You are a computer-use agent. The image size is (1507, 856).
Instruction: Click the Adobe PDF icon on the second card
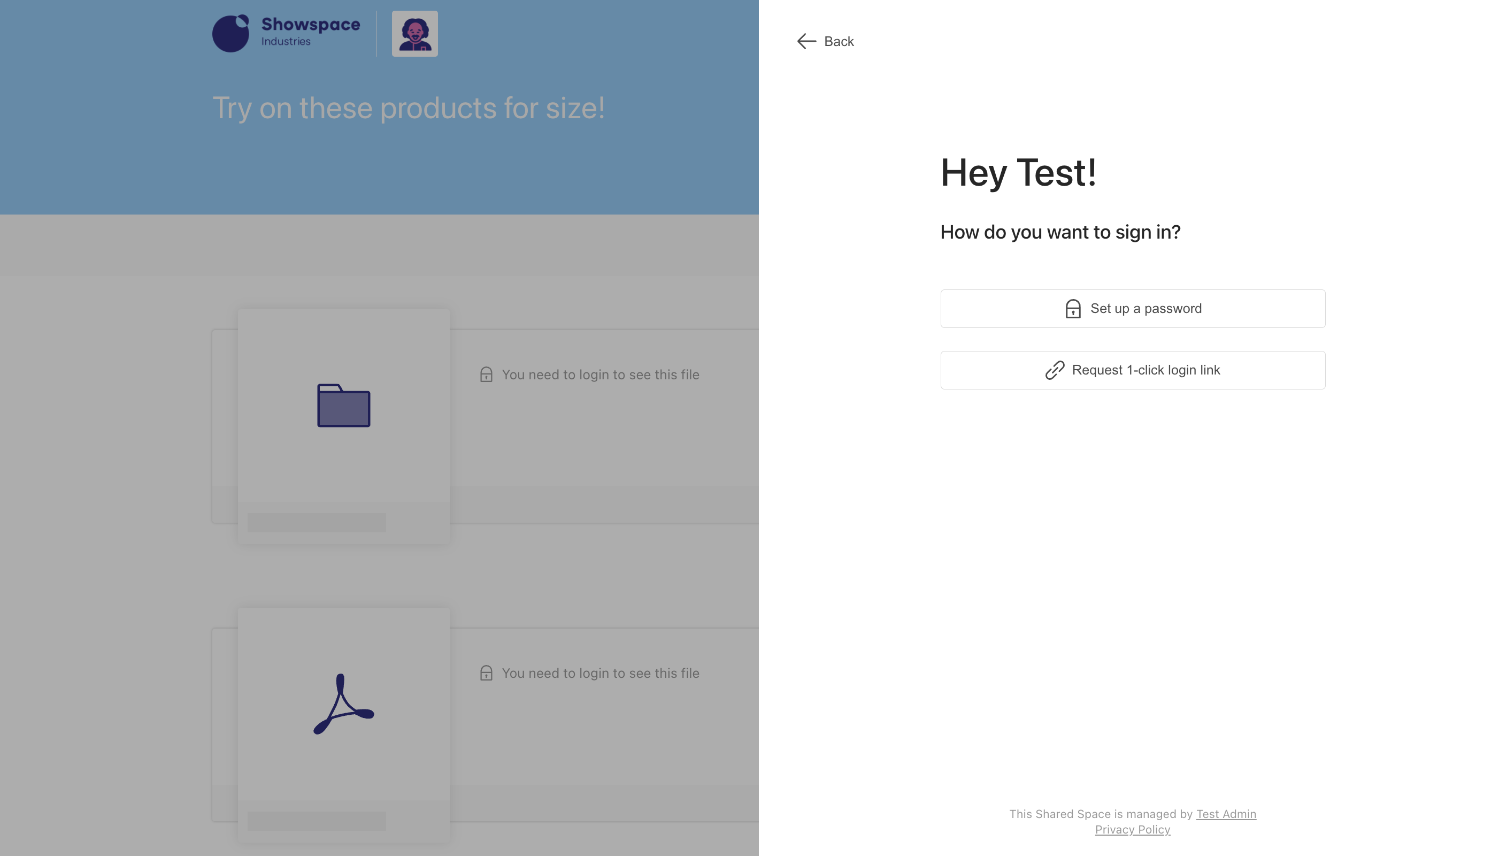[x=344, y=704]
